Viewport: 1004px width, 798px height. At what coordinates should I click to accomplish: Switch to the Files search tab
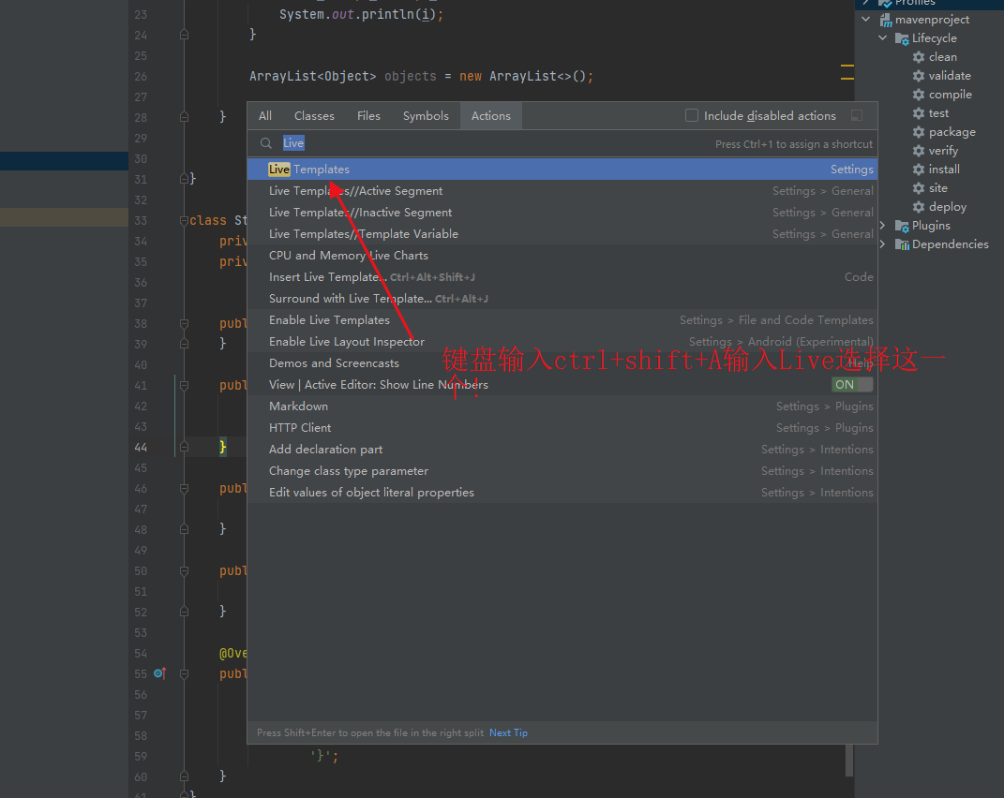tap(368, 116)
